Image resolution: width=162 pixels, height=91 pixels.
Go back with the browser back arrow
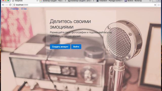[x=3, y=5]
